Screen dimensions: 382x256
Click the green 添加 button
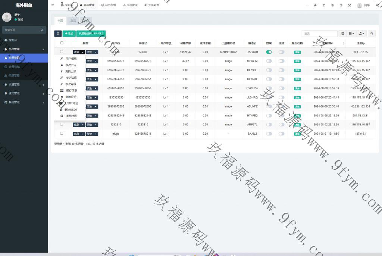(69, 34)
